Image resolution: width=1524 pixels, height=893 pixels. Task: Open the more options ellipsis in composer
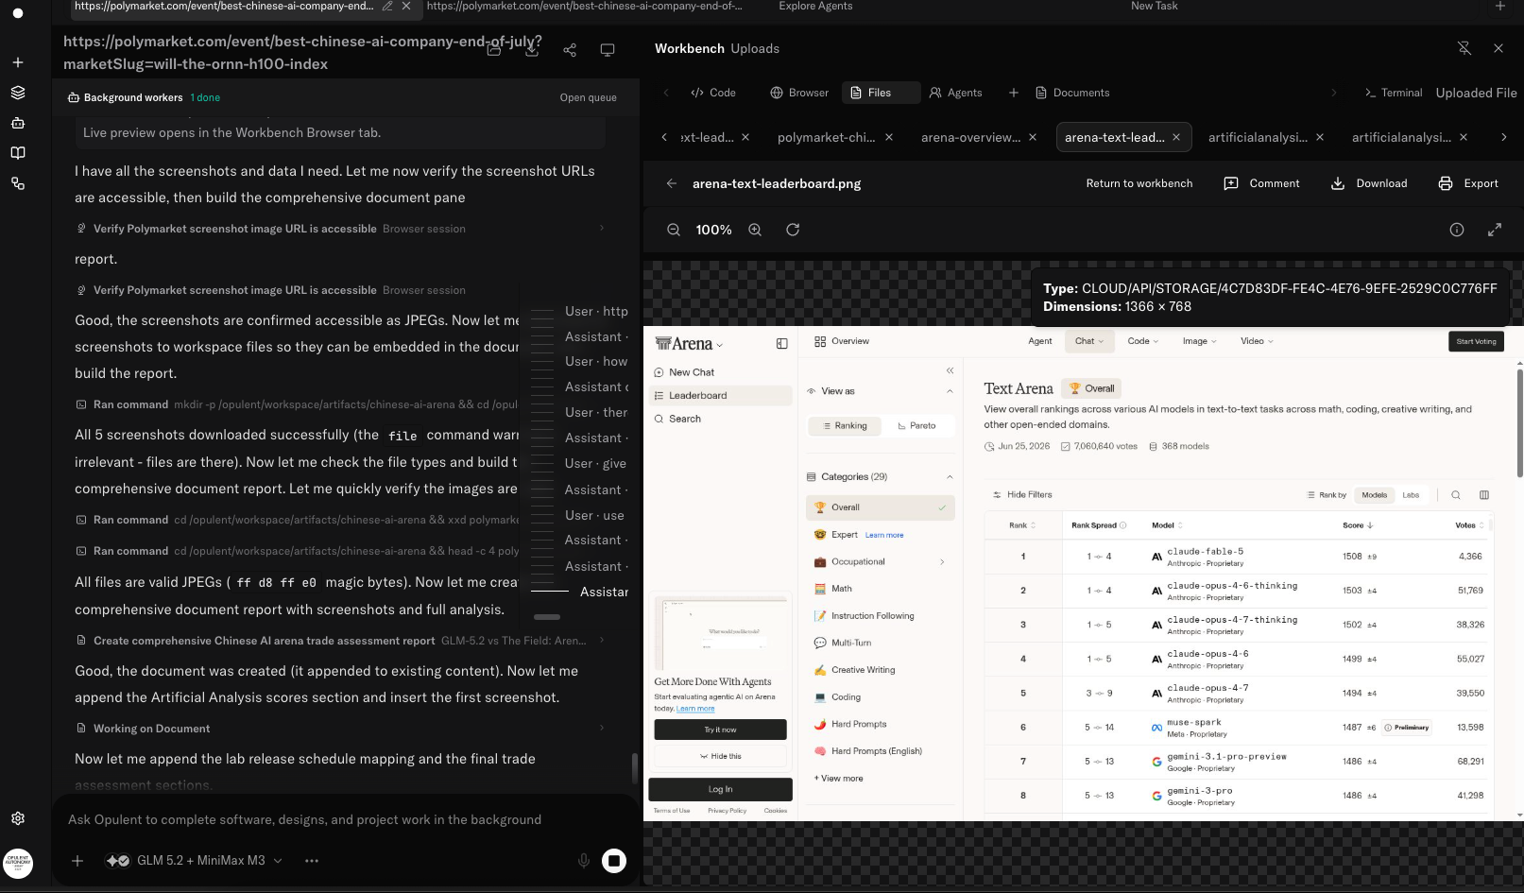(312, 861)
